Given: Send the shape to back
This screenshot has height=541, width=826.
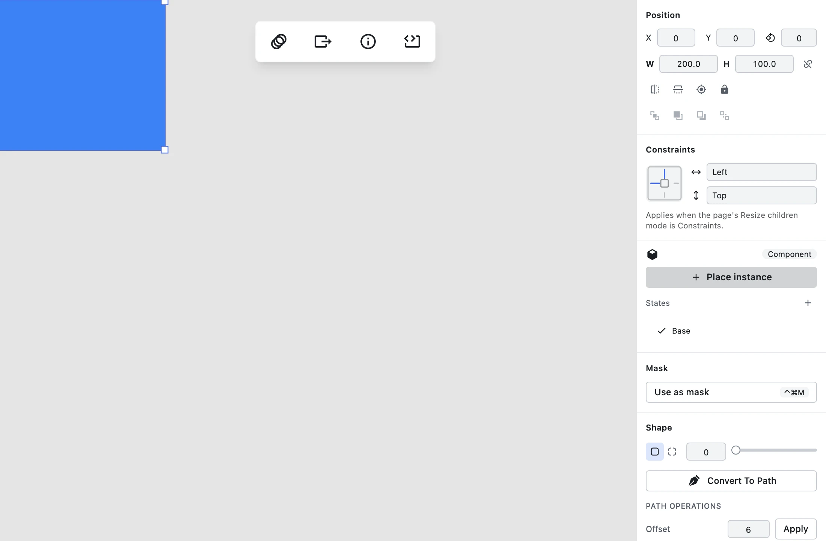Looking at the screenshot, I should pos(725,116).
